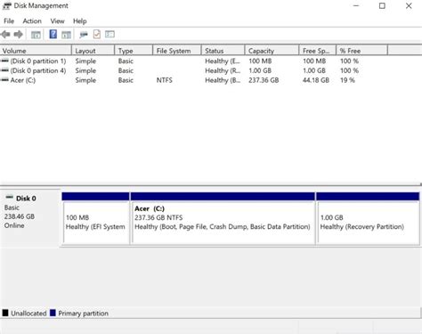Sort by the Volume column header
422x334 pixels.
36,51
